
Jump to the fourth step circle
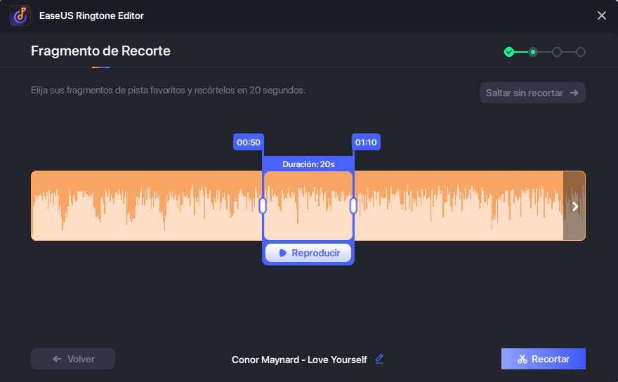tap(581, 52)
